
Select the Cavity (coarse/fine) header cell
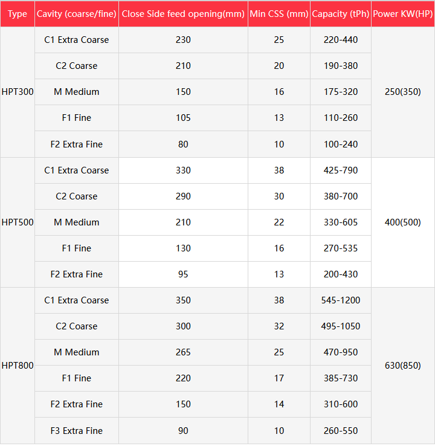pos(77,14)
